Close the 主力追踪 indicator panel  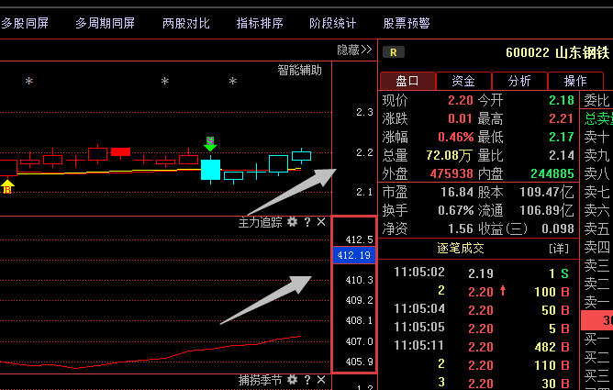click(x=321, y=222)
